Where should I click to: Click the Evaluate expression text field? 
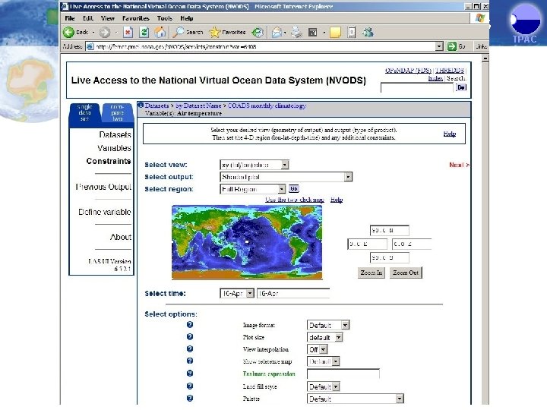[x=343, y=374]
